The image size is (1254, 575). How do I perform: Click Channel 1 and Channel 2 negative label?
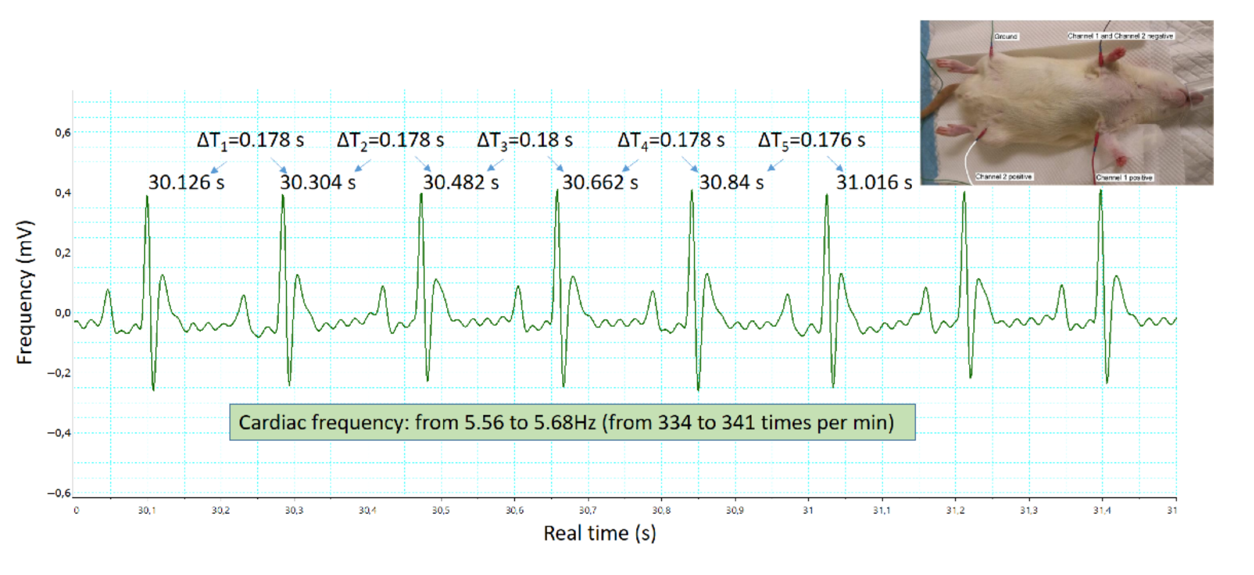pyautogui.click(x=1120, y=36)
